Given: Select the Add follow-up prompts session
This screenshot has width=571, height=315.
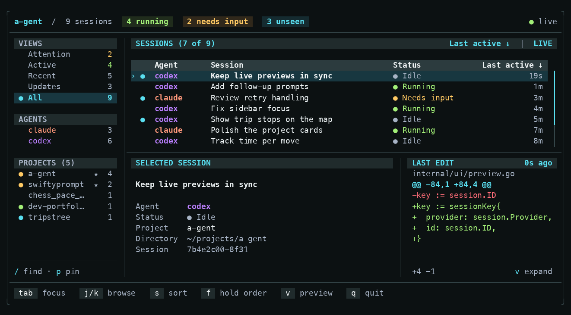Looking at the screenshot, I should tap(339, 87).
